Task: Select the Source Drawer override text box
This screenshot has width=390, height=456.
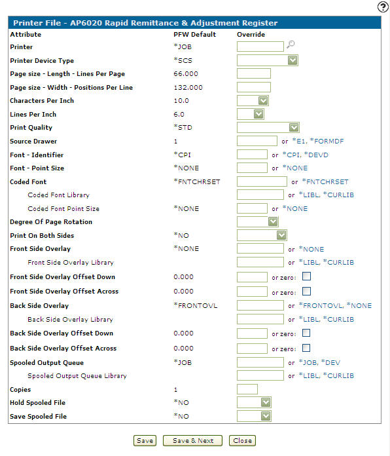Action: point(257,141)
